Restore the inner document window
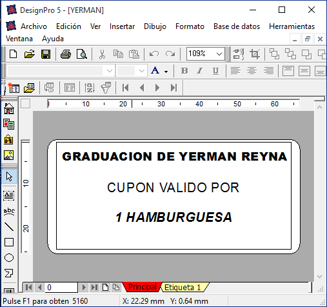Screen dimensions: 327x307 [x=308, y=39]
